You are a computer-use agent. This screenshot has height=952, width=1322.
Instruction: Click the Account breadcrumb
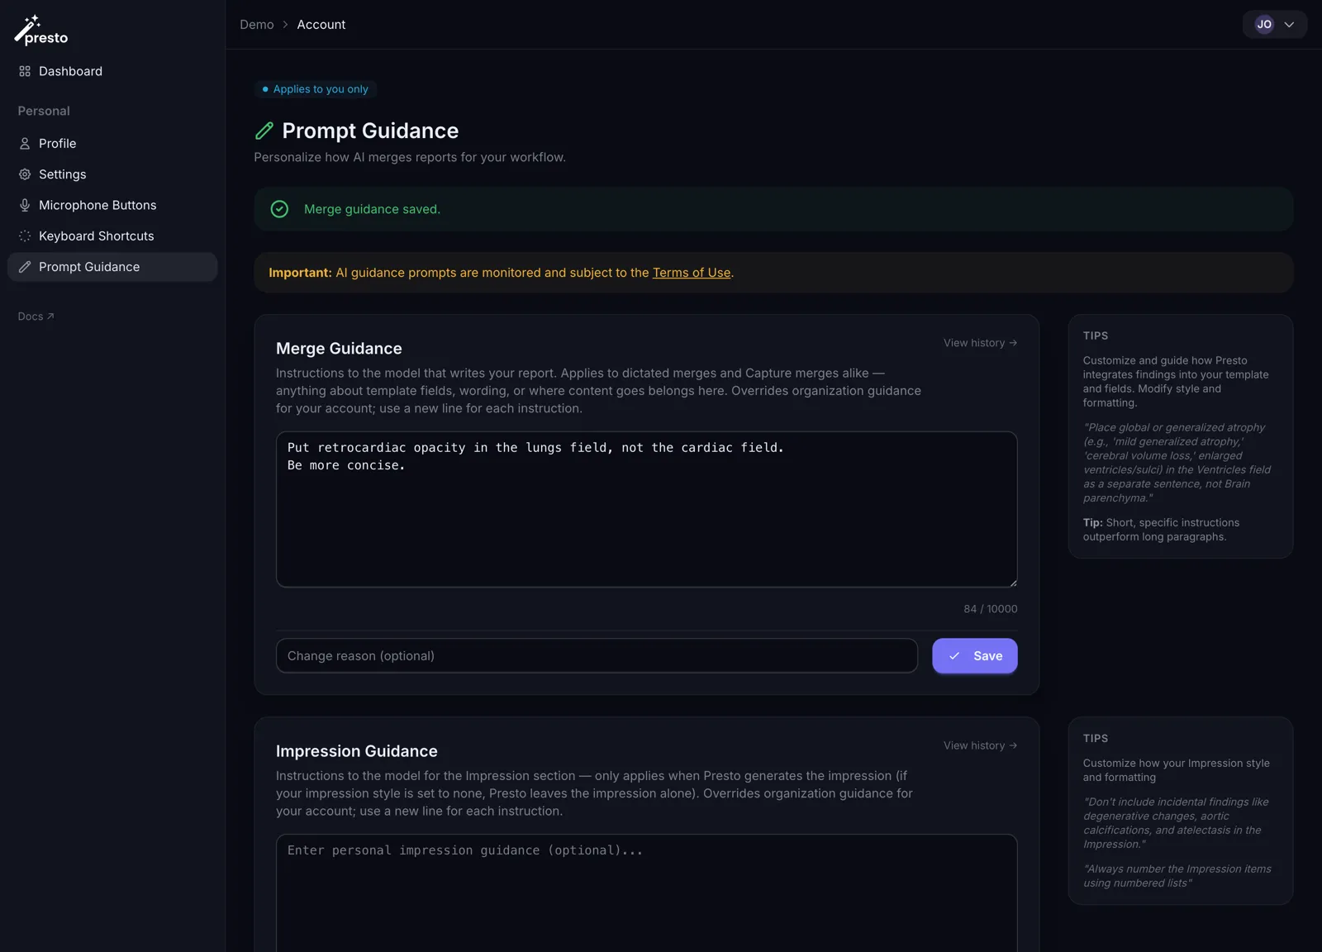pyautogui.click(x=321, y=25)
